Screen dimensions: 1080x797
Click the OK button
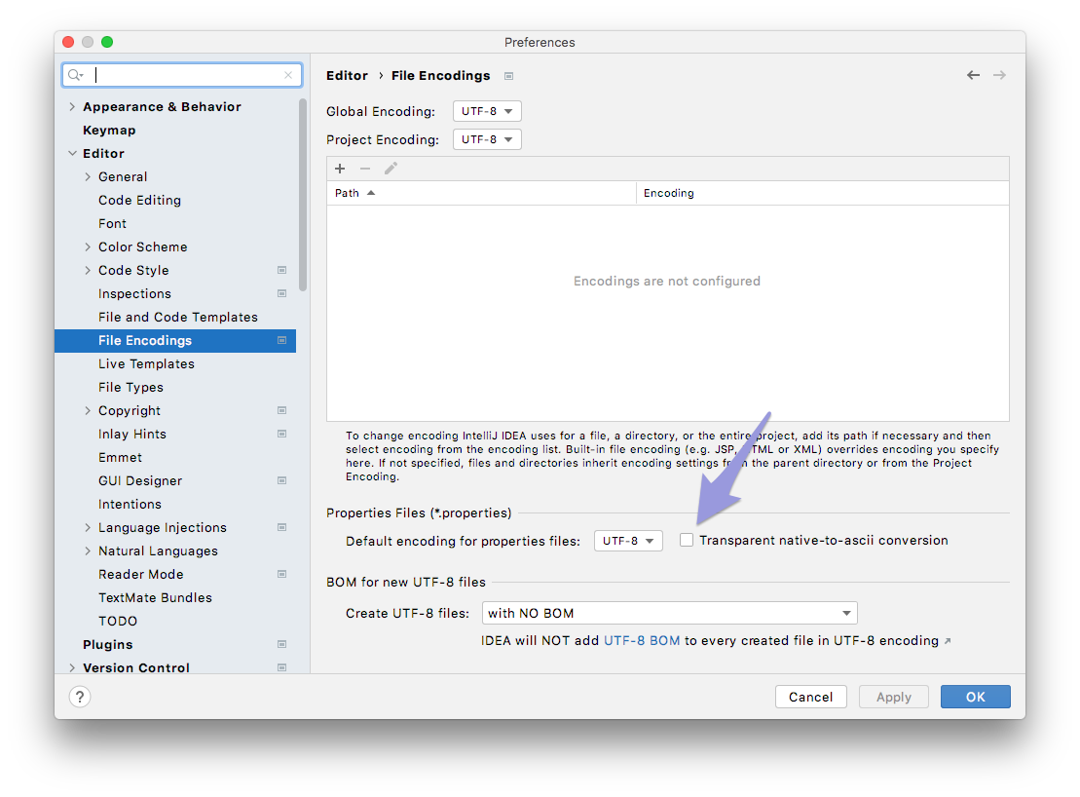click(975, 697)
